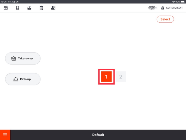
Task: Tap the mobile device icon in toolbar
Action: pyautogui.click(x=17, y=8)
